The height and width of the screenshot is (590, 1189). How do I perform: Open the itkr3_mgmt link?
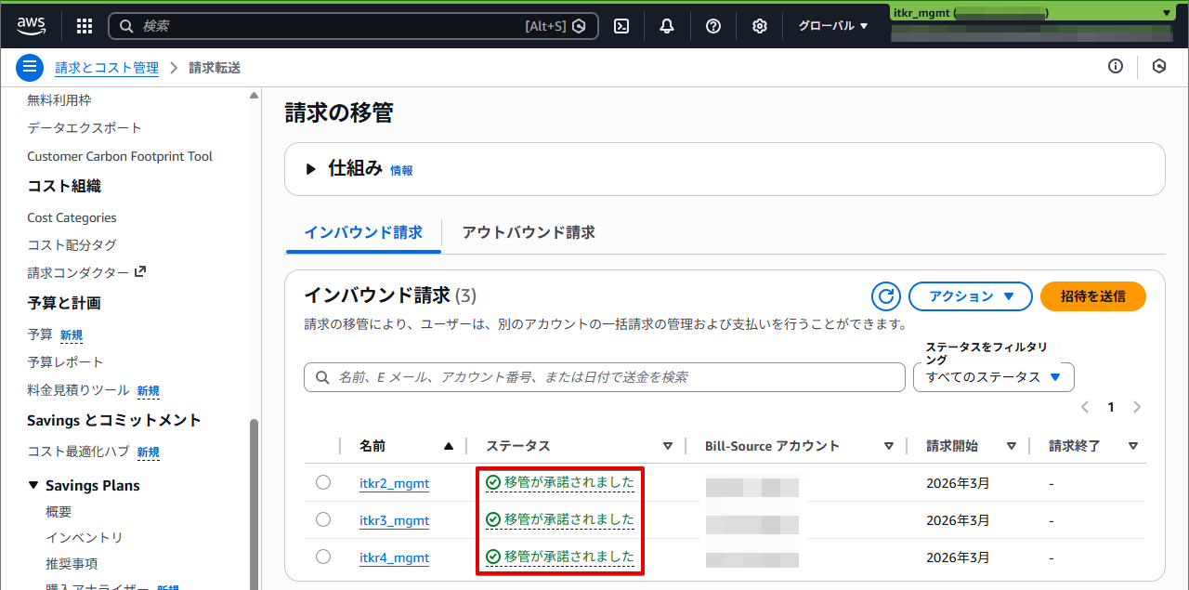[x=394, y=520]
